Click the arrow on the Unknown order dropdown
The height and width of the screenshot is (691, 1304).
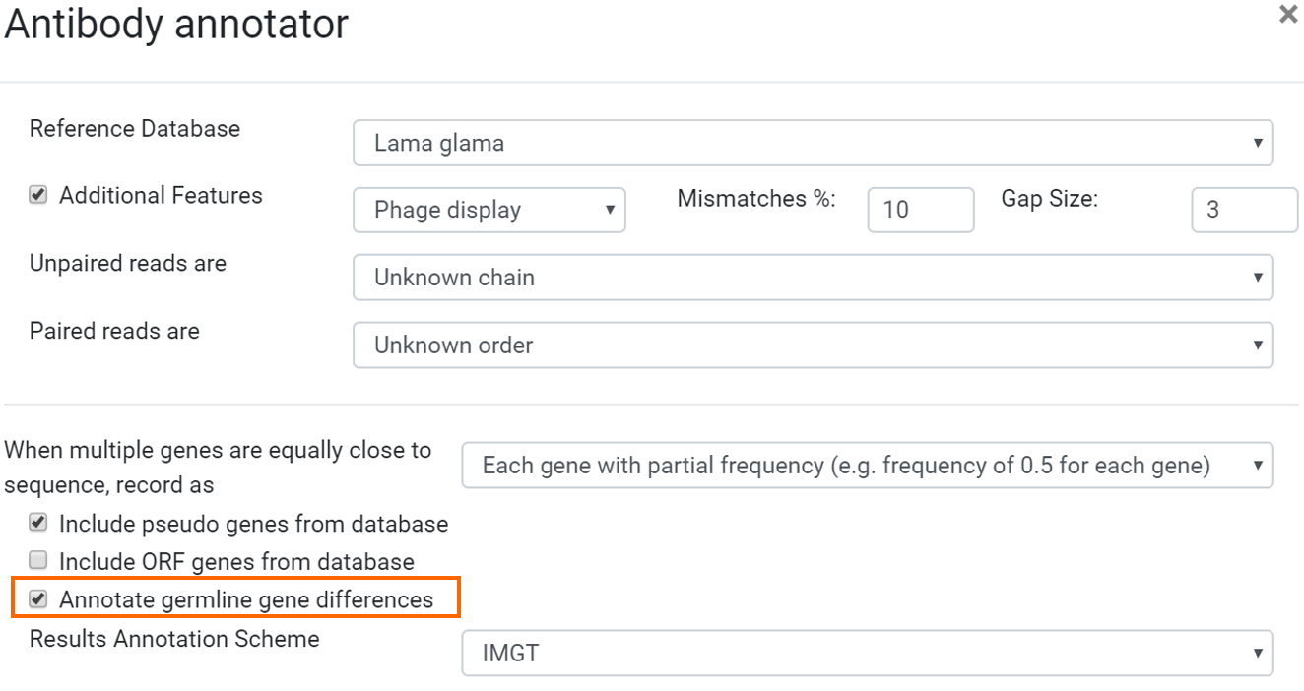pyautogui.click(x=1258, y=345)
